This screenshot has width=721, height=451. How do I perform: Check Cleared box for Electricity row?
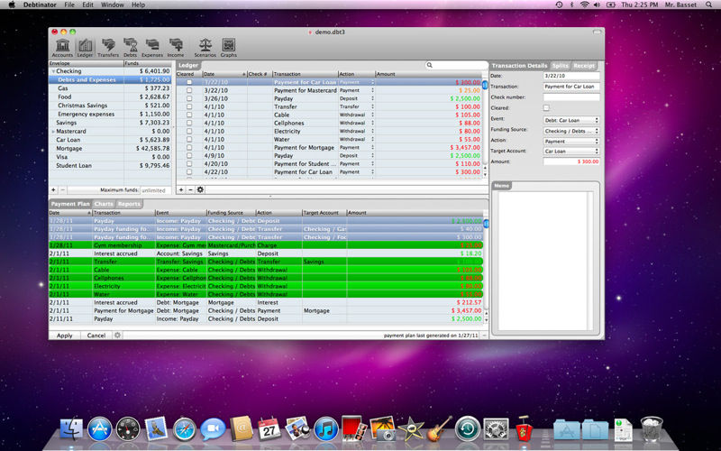[189, 131]
